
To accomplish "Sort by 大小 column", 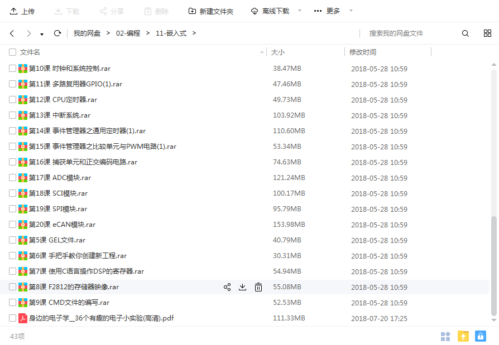I will click(x=278, y=52).
